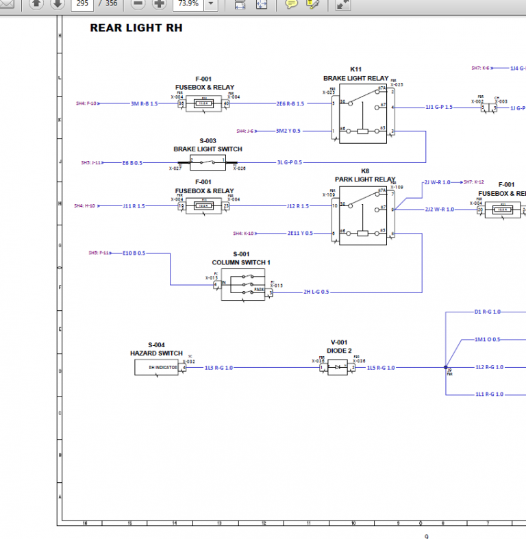Click the email envelope toolbar icon

pyautogui.click(x=6, y=4)
